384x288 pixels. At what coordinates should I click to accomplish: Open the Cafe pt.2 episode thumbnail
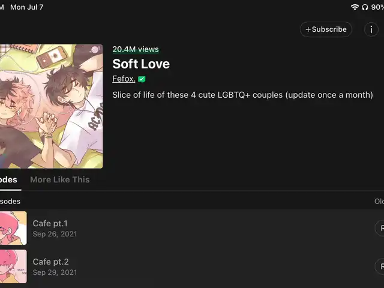[x=13, y=266]
